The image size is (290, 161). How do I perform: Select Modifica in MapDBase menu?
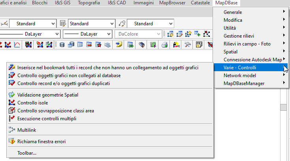tap(250, 20)
